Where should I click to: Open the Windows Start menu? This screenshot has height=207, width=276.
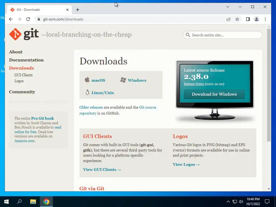point(6,202)
